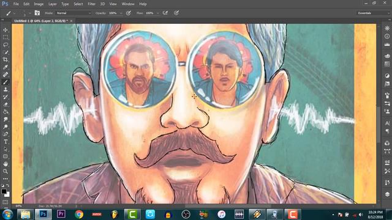The image size is (392, 220).
Task: Select the Quick Selection tool
Action: click(x=6, y=52)
